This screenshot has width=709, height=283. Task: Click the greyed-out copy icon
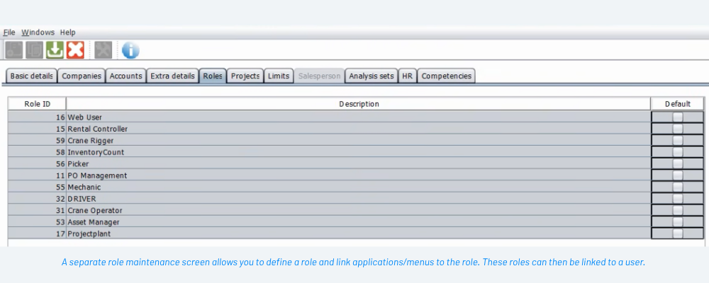pos(34,50)
